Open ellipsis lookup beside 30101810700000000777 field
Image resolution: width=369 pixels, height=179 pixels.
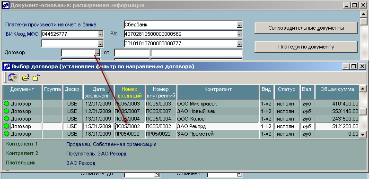[239, 43]
